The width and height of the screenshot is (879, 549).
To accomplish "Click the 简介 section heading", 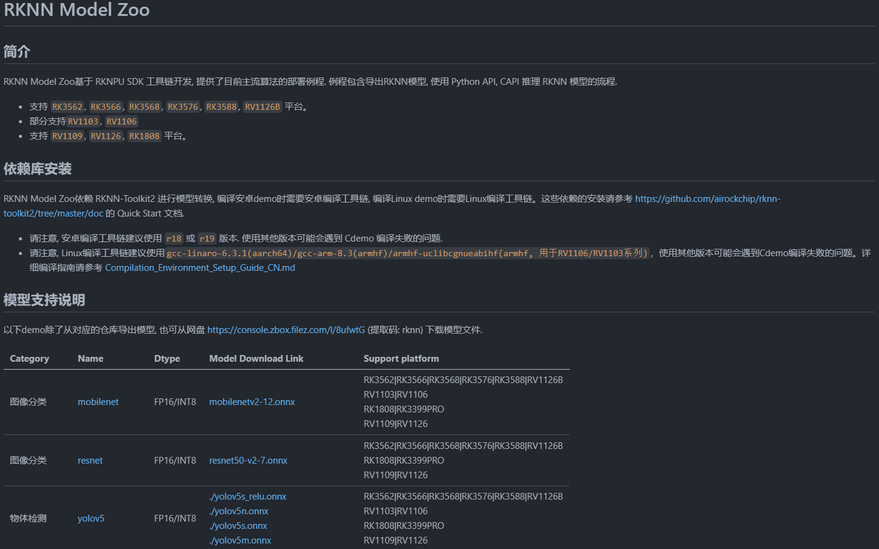I will coord(17,52).
